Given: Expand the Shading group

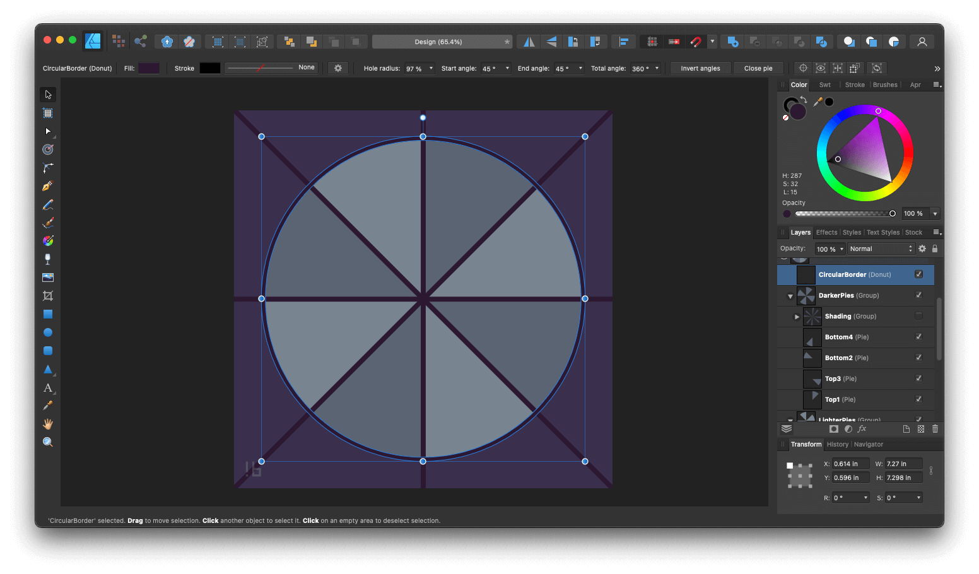Looking at the screenshot, I should 796,316.
